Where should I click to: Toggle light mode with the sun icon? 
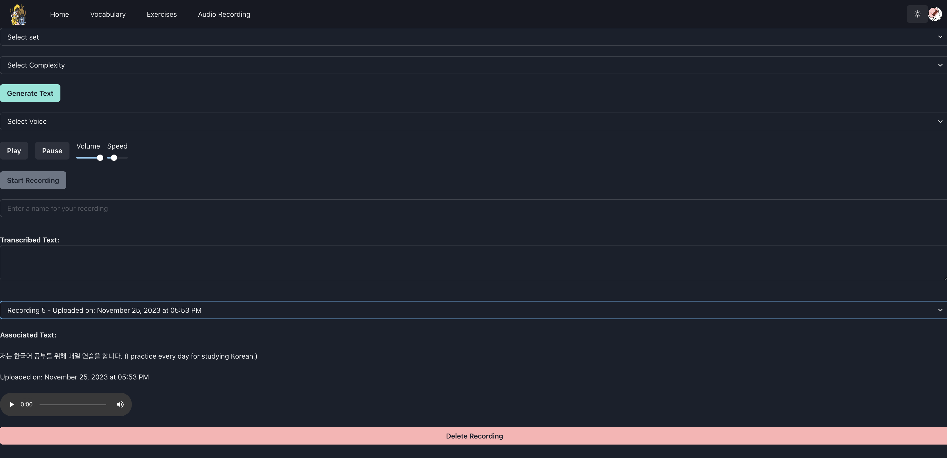(x=917, y=14)
